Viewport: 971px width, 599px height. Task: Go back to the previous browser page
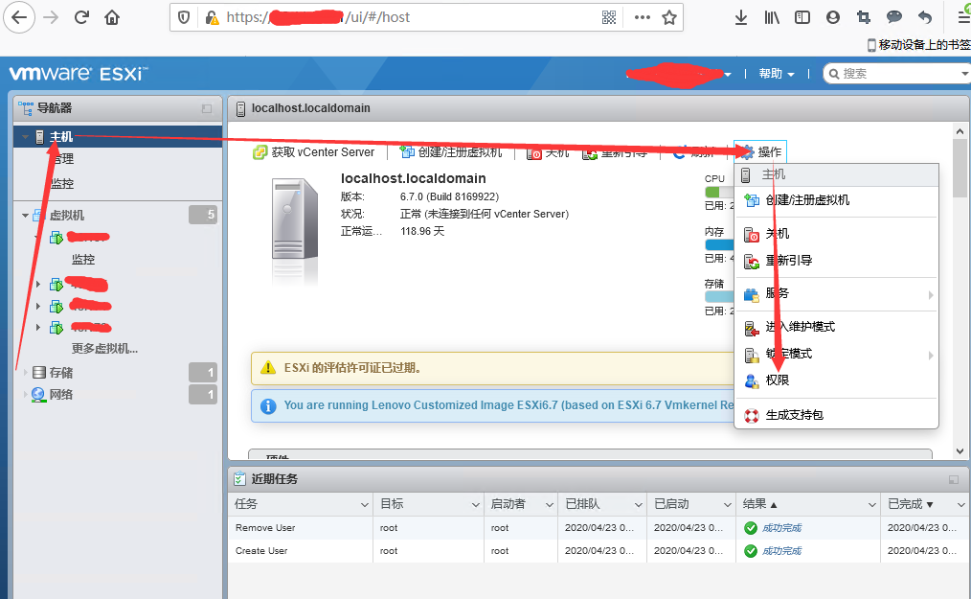click(19, 17)
